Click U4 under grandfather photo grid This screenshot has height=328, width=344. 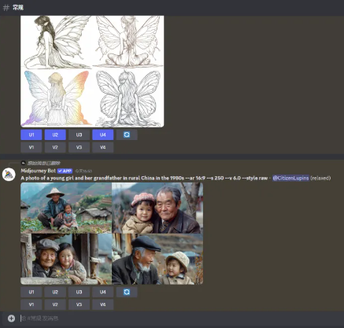pos(103,292)
